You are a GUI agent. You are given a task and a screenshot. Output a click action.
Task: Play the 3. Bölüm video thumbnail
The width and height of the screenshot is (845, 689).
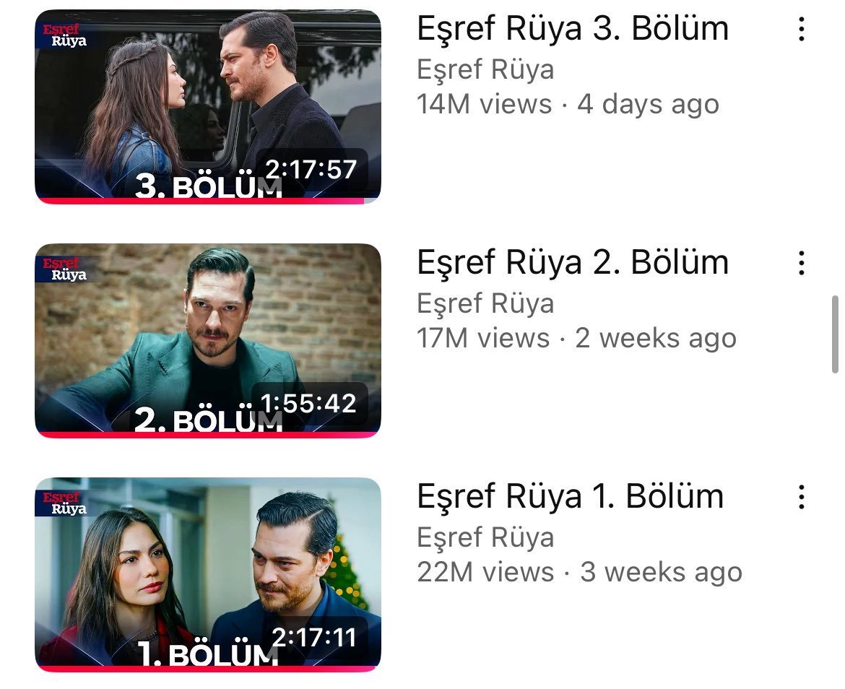pos(208,107)
